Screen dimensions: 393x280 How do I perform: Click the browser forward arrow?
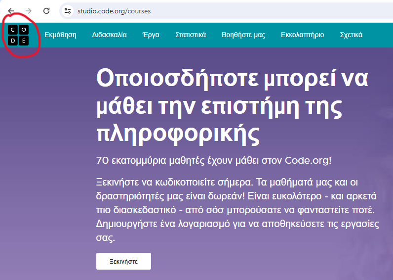pos(29,11)
